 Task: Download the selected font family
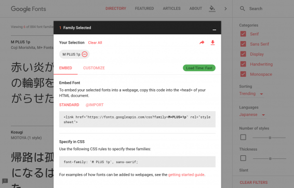pos(212,43)
